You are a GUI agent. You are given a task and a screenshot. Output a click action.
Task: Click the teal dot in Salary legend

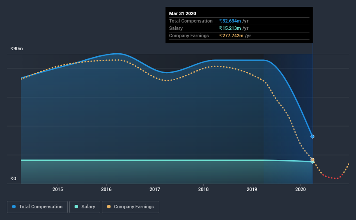pos(76,207)
